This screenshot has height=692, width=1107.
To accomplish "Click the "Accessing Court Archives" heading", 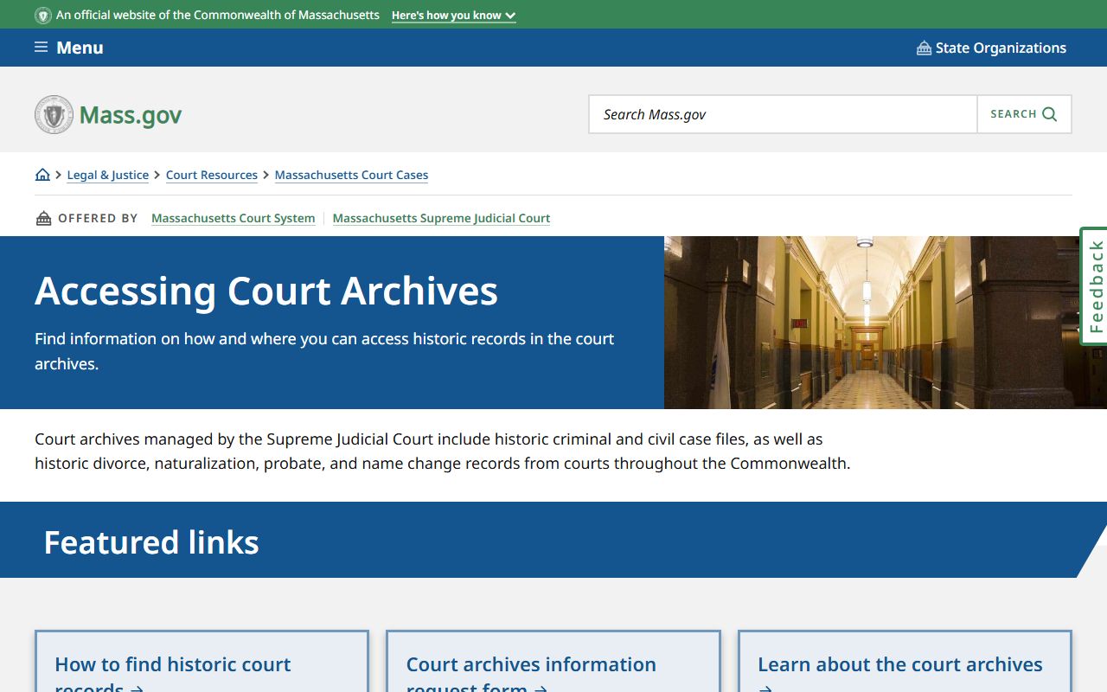I will point(266,291).
